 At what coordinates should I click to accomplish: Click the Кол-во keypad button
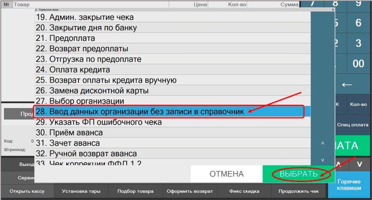click(358, 105)
